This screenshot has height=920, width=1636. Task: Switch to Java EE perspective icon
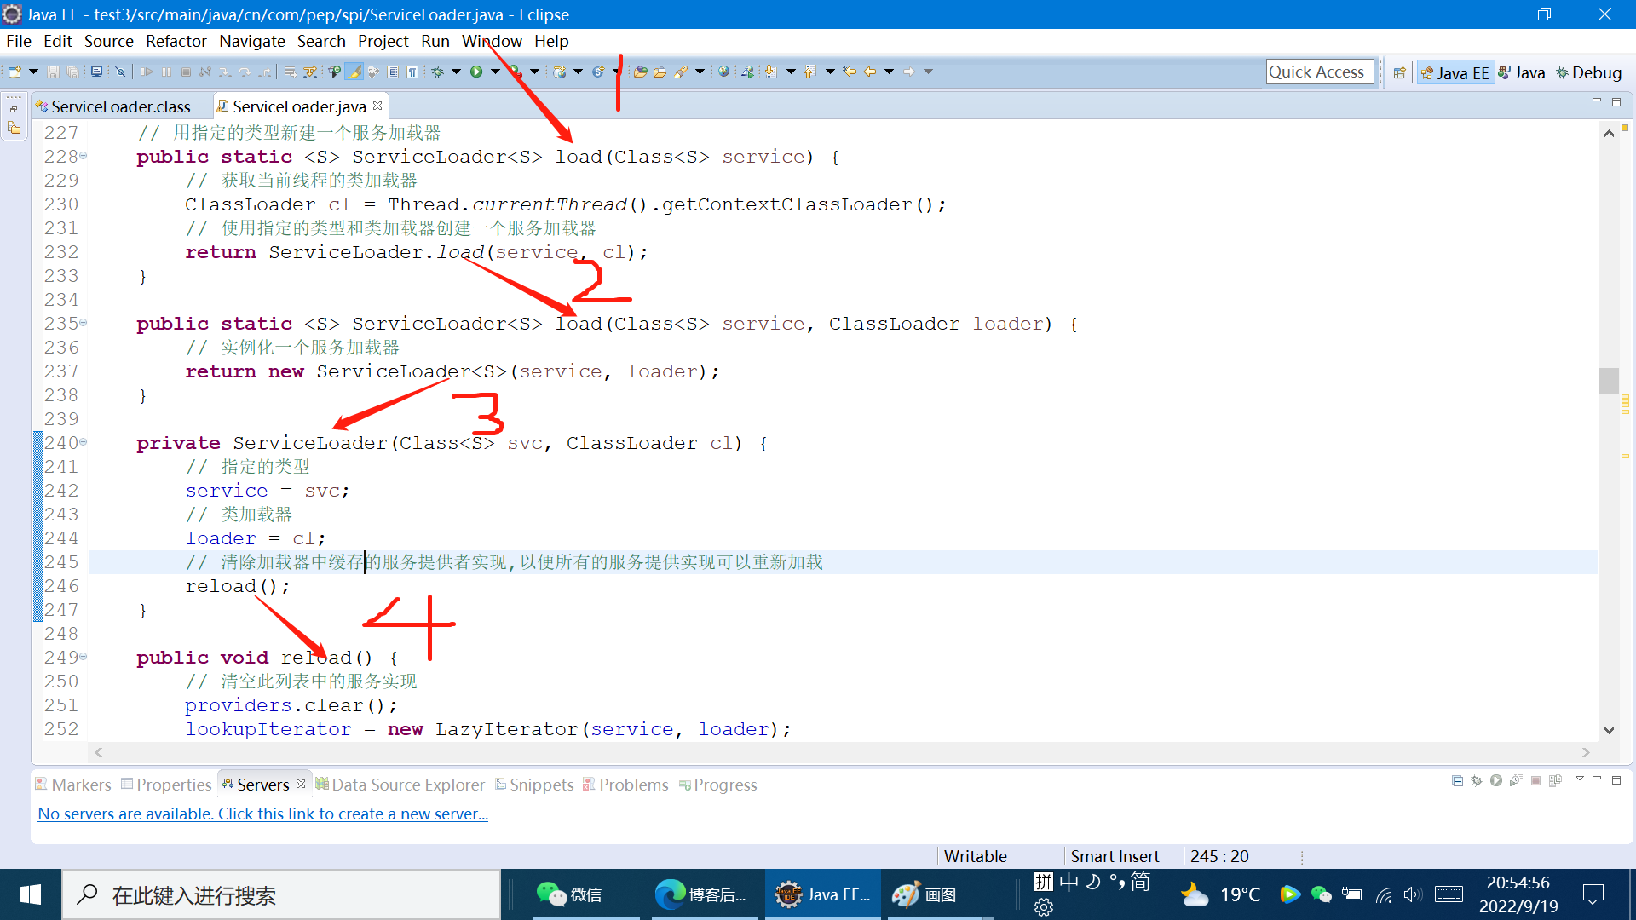tap(1454, 72)
